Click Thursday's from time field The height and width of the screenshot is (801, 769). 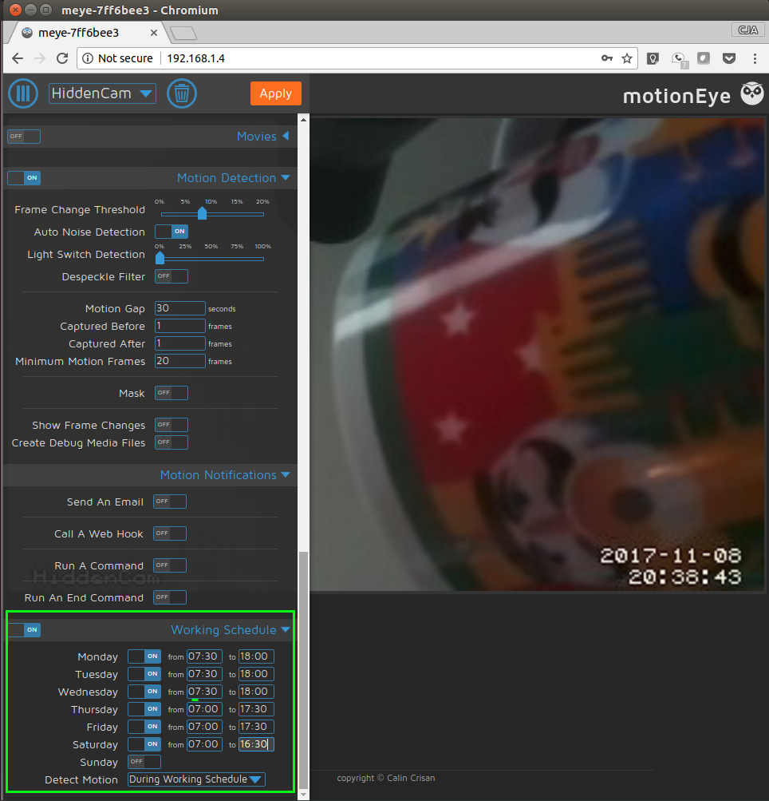click(204, 709)
